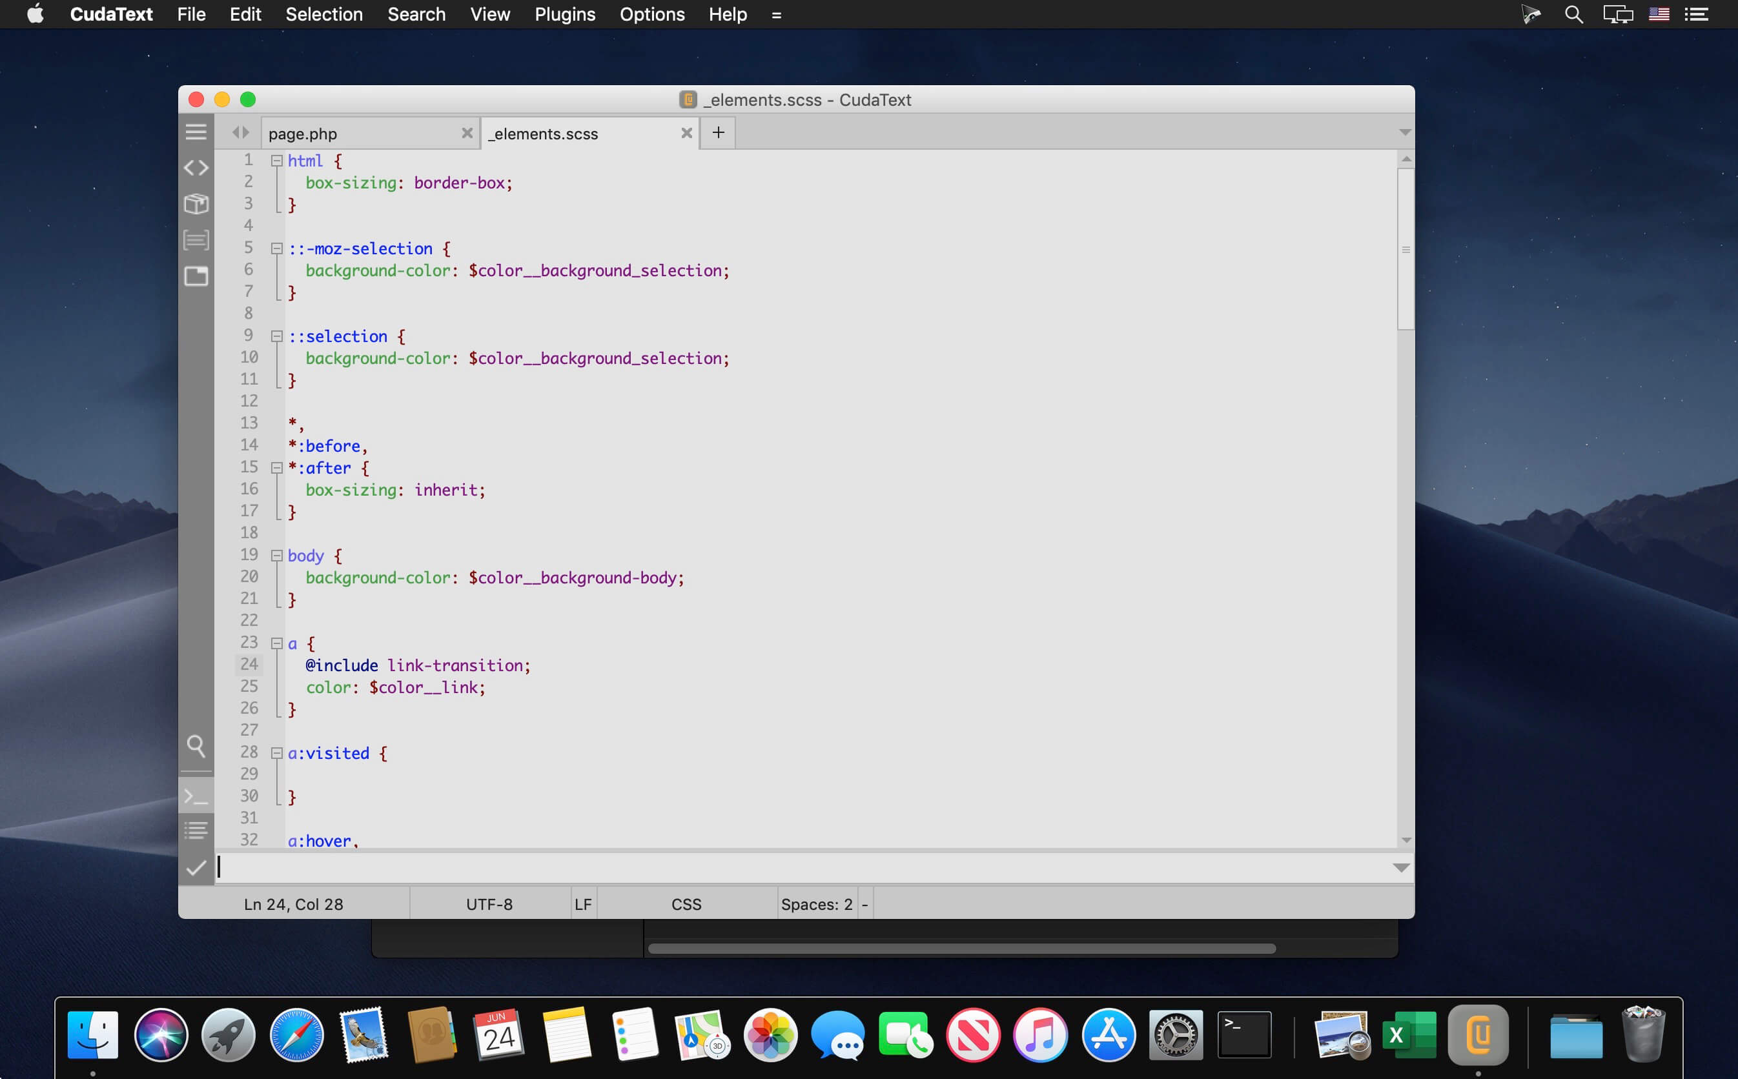Open the Tabs list panel icon
Viewport: 1738px width, 1079px height.
click(x=196, y=276)
